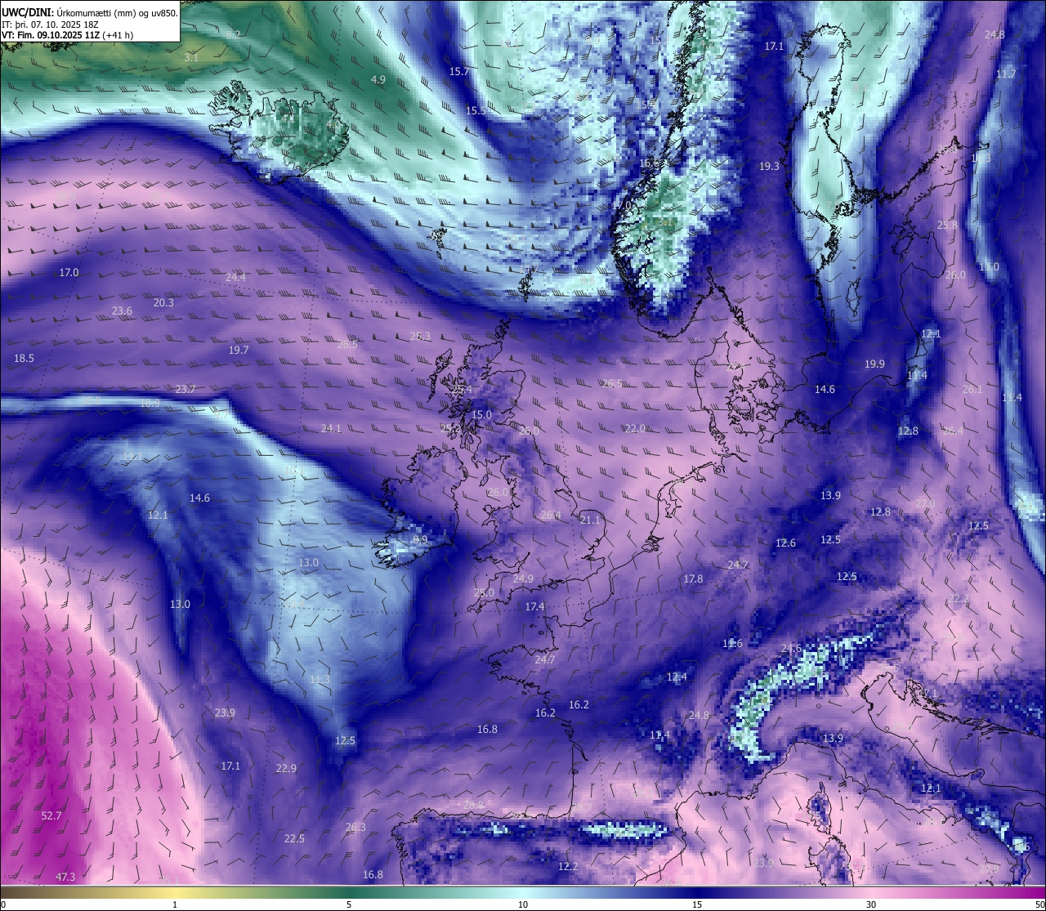
Task: Click the map value '24.4'
Action: 235,278
